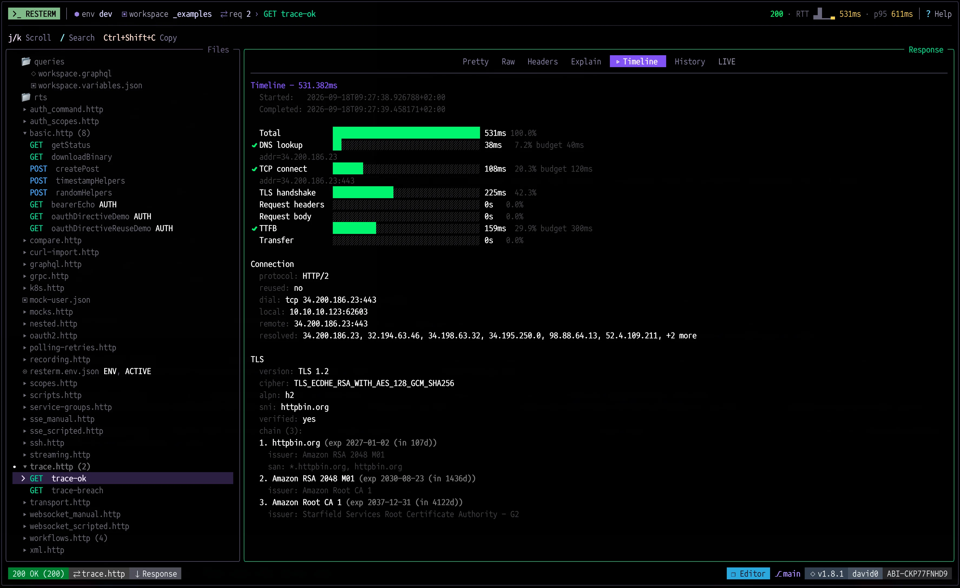Click the RESTERM logo badge
The height and width of the screenshot is (588, 960).
click(x=34, y=14)
